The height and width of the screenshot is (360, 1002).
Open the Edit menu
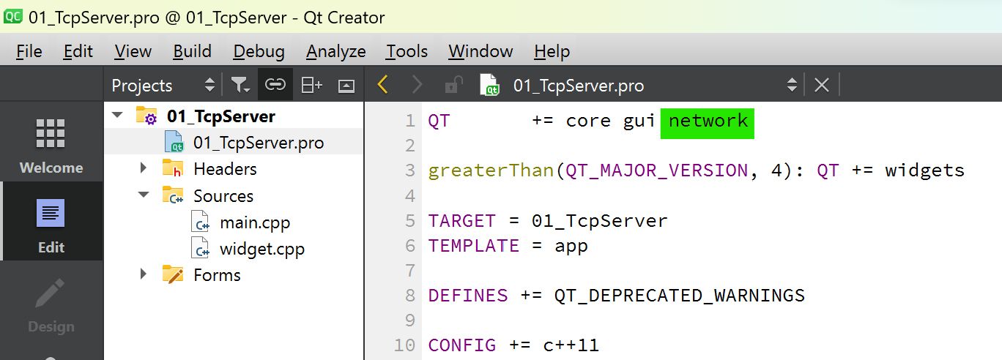pos(78,51)
